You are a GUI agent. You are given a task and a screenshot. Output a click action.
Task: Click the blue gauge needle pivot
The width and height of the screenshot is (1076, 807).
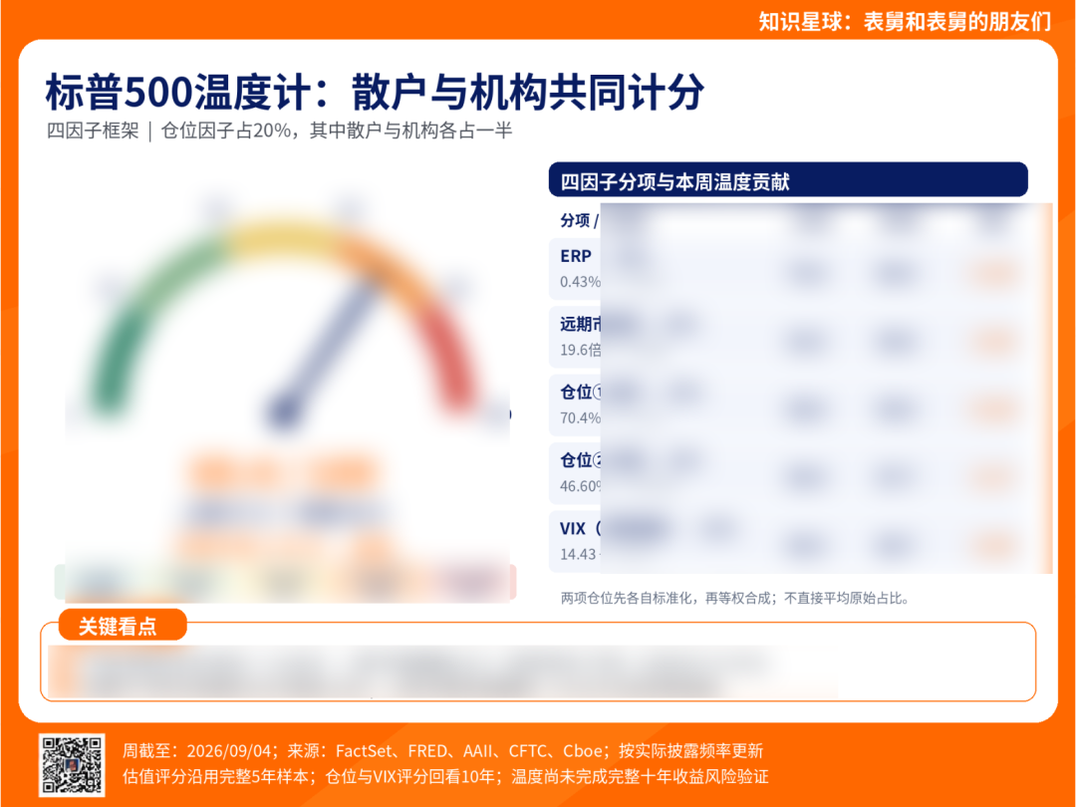[283, 411]
